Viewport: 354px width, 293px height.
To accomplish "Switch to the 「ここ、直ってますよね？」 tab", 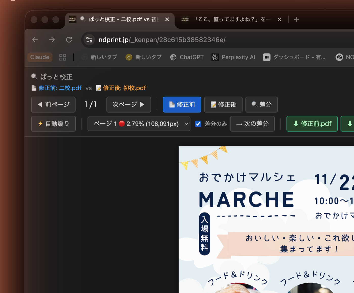I will coord(228,19).
